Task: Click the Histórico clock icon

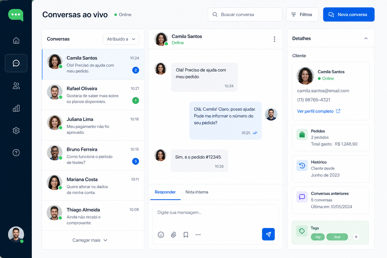Action: (x=302, y=166)
